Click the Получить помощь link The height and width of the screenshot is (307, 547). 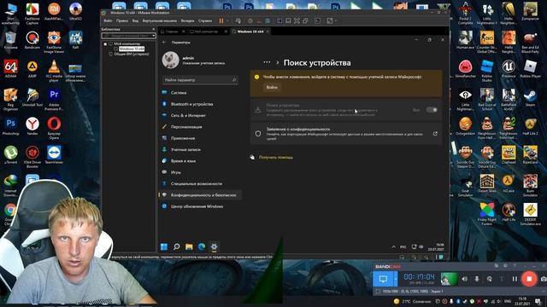275,157
